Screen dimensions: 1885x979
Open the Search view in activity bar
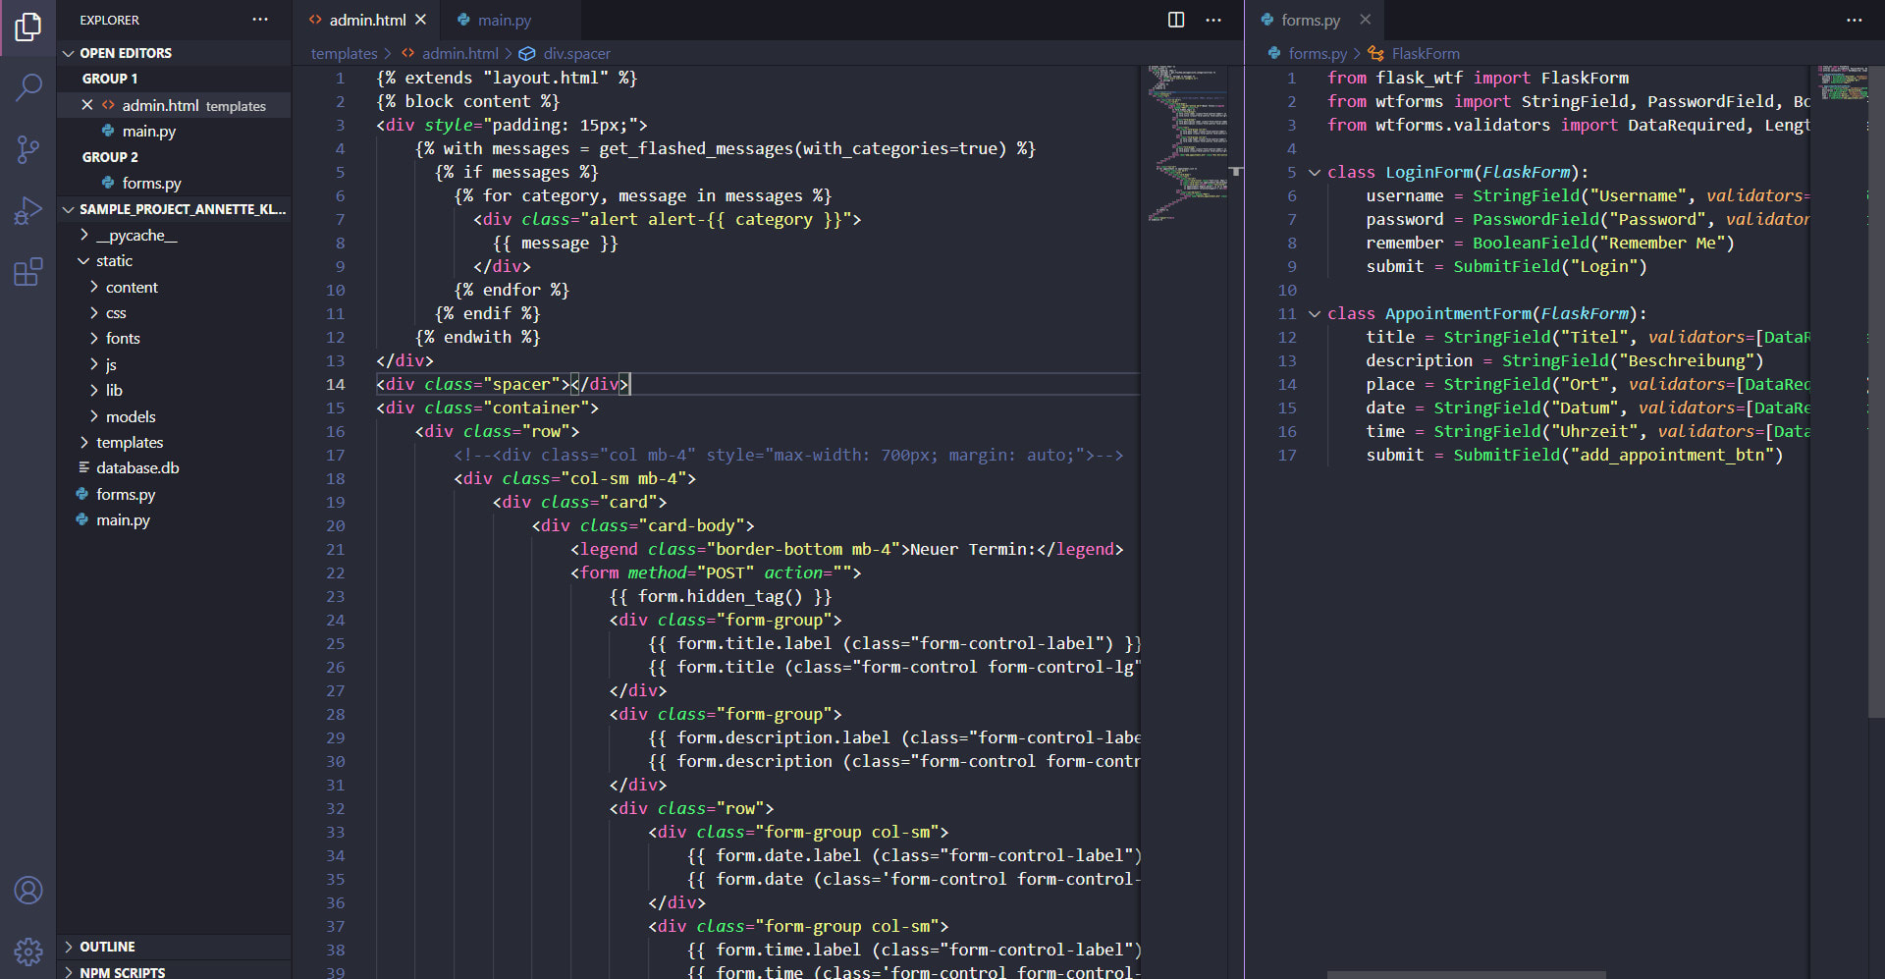pos(28,88)
